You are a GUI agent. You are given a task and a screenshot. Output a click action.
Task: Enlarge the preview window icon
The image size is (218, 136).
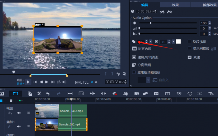pos(124,74)
